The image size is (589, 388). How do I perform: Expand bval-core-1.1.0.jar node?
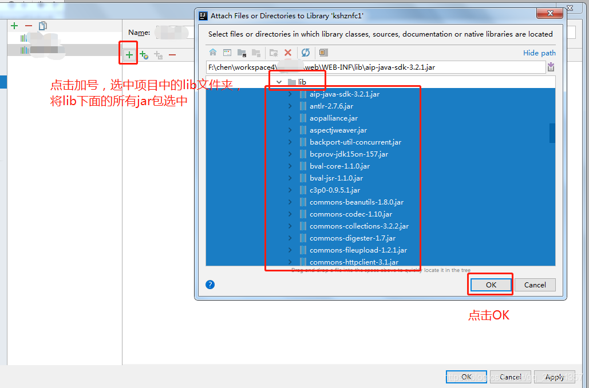point(290,166)
